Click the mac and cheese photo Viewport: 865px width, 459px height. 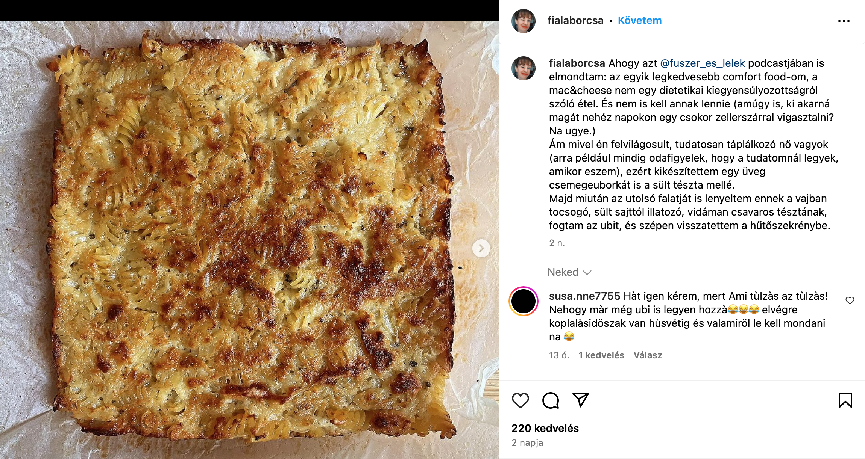coord(249,240)
